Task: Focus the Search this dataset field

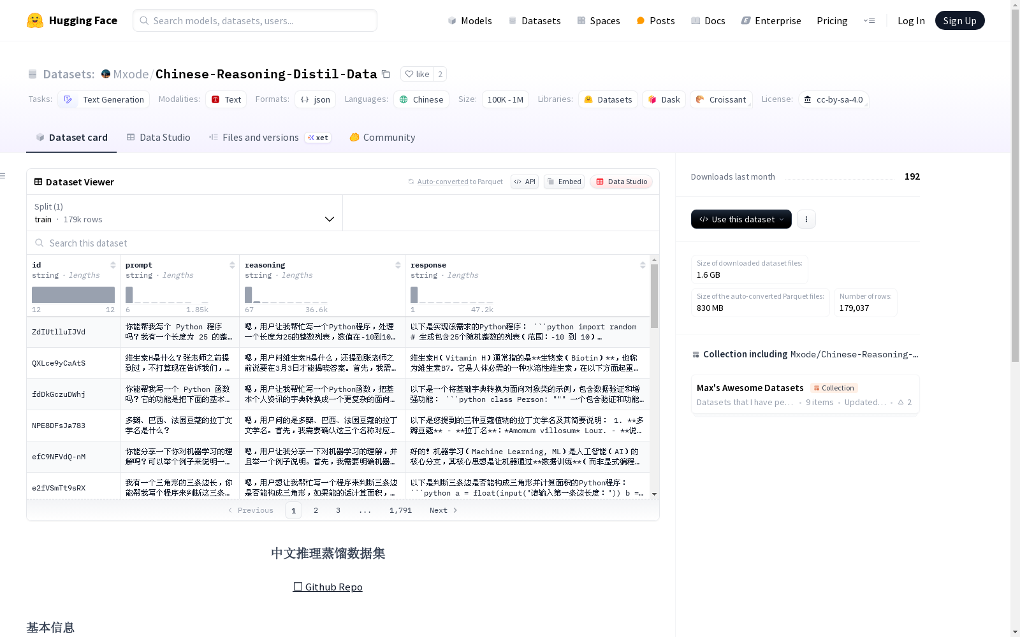Action: coord(343,243)
